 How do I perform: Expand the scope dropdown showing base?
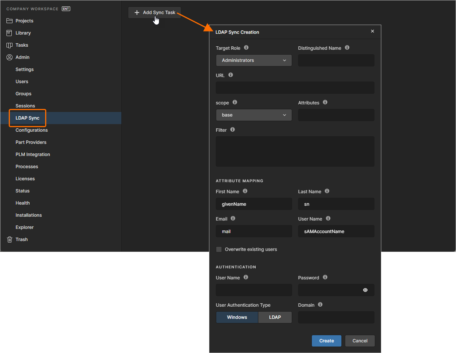[x=253, y=115]
